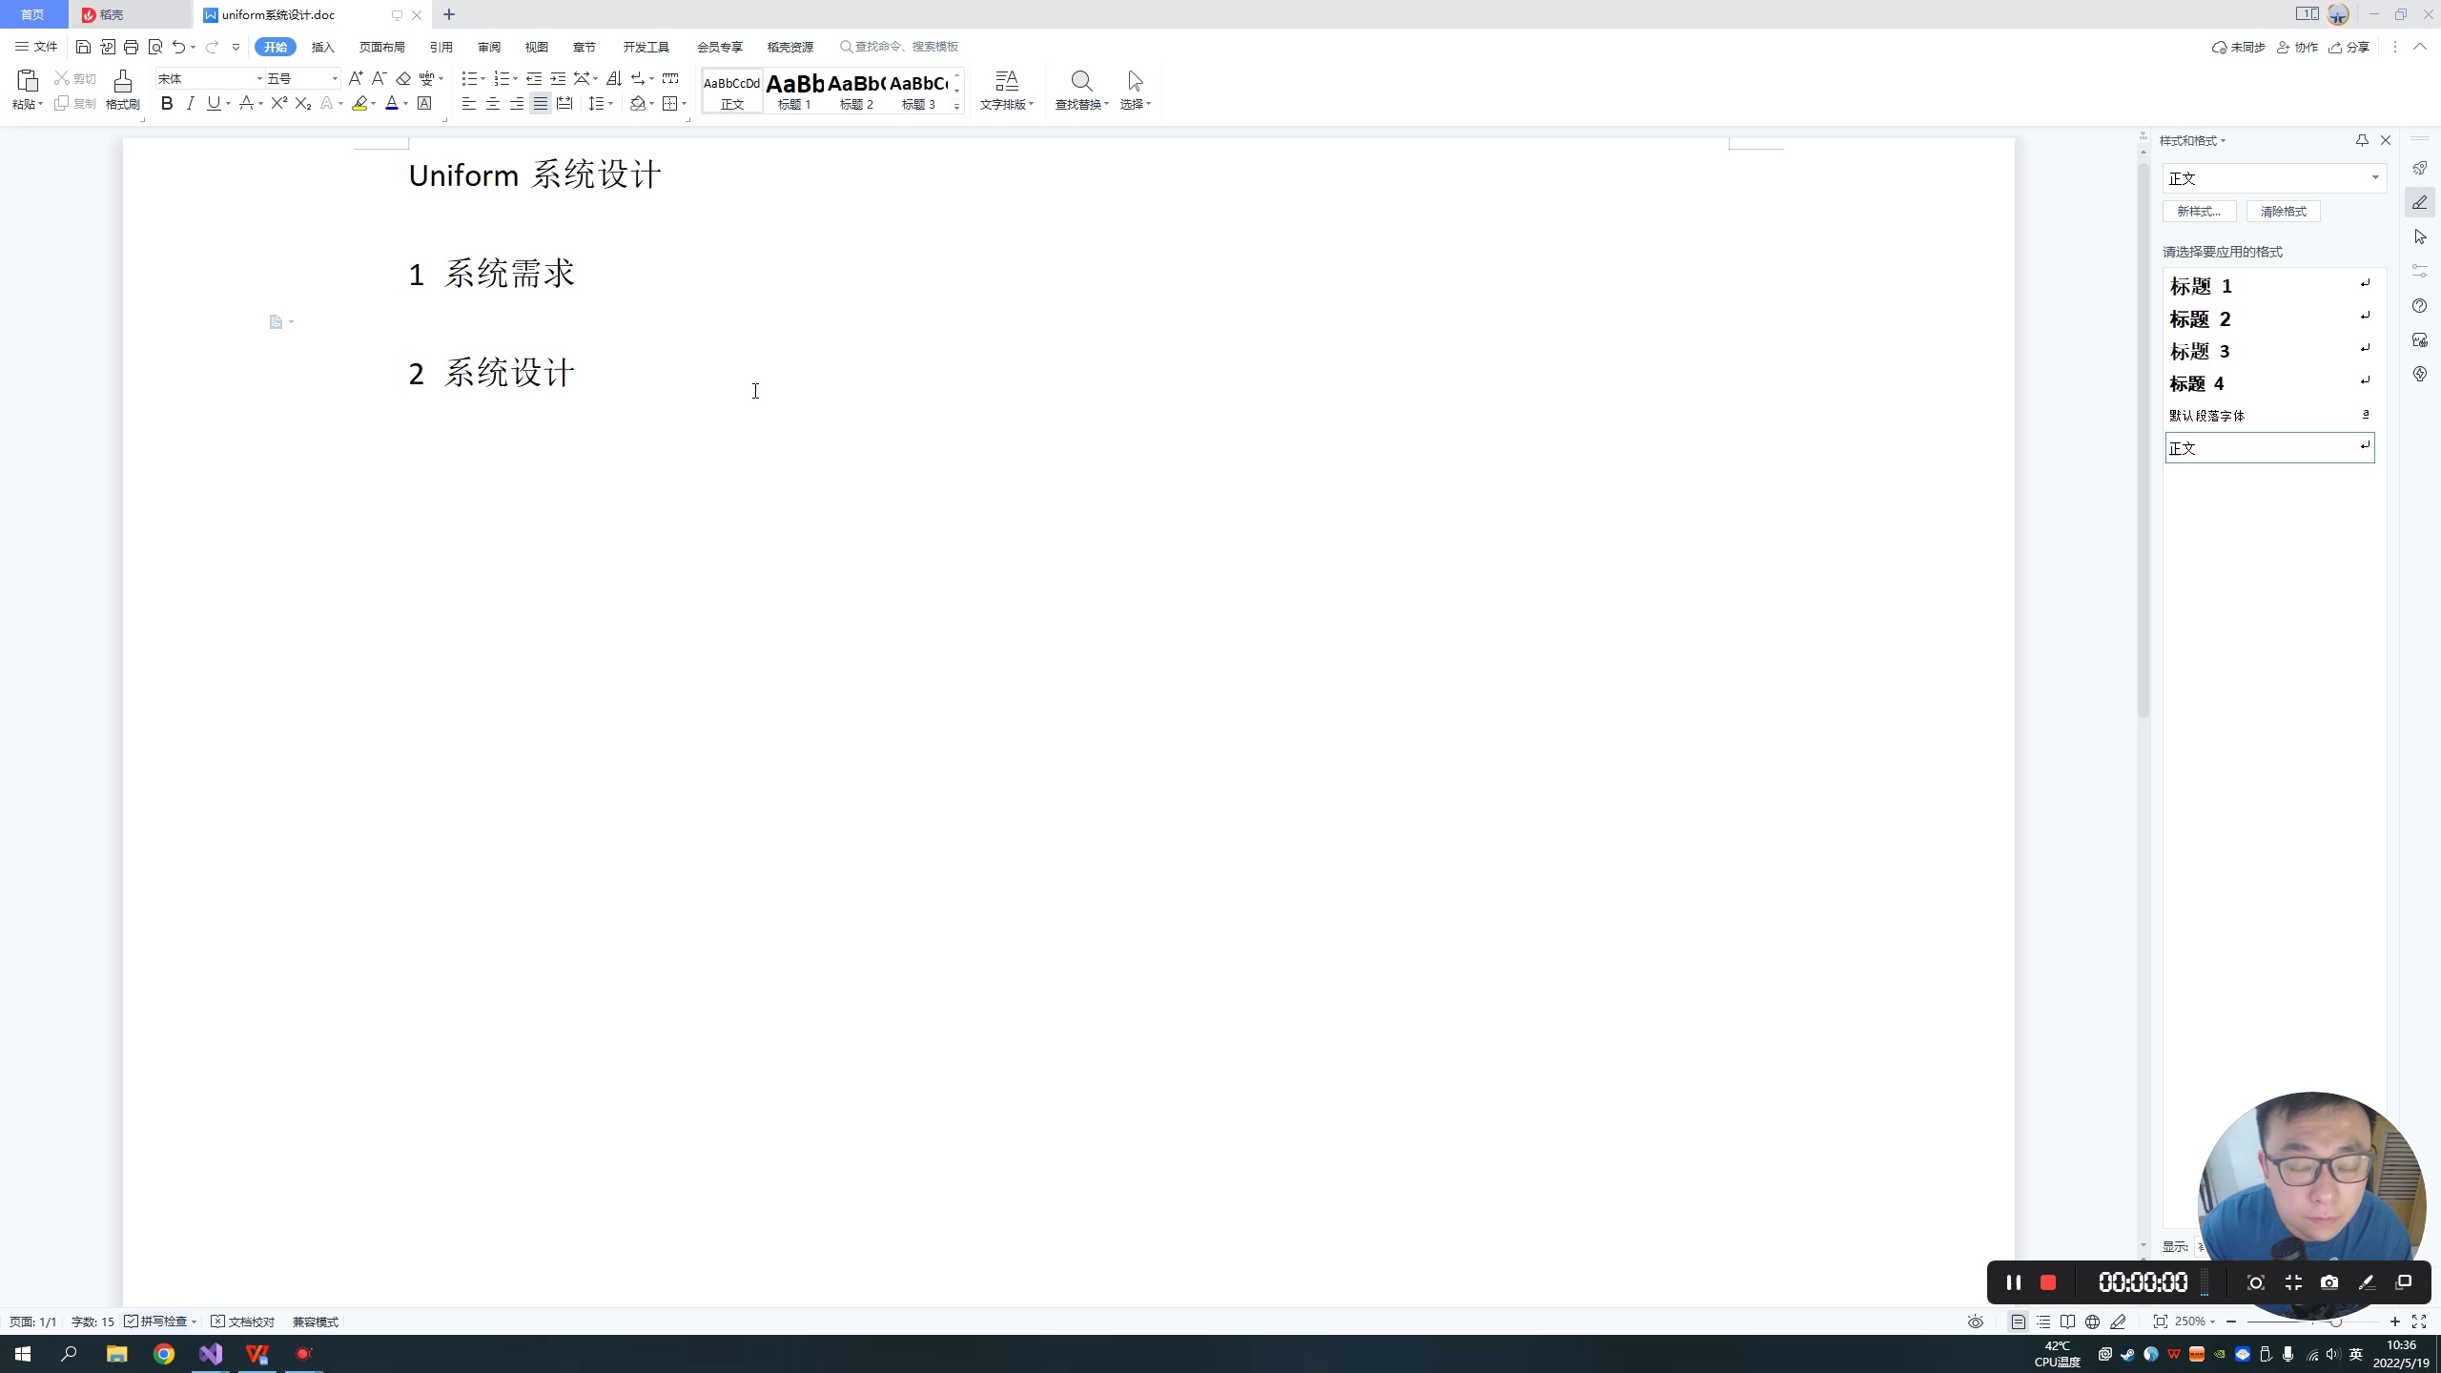Expand the style dropdown showing 正文 in side panel
Screen dimensions: 2441x1373
click(2375, 178)
